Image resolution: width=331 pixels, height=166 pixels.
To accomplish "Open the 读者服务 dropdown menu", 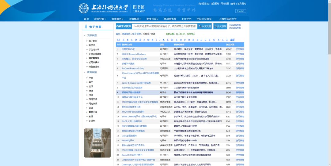I will click(x=118, y=19).
